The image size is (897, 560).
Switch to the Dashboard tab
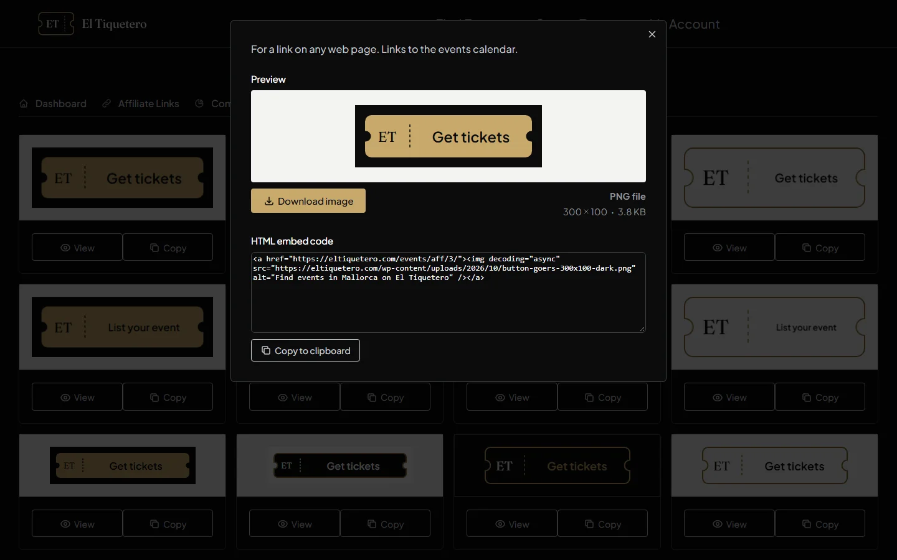53,104
